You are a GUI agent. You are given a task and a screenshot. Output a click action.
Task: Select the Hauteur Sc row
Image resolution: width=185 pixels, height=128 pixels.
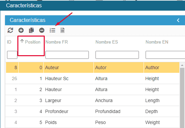[x=93, y=78]
